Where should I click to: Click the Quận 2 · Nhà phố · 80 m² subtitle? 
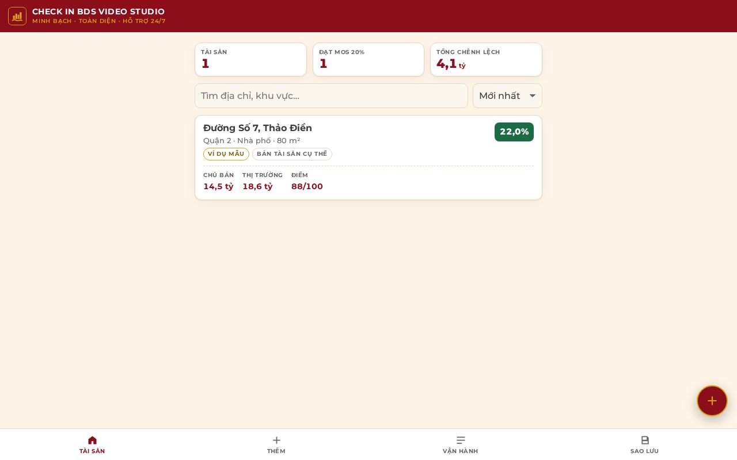(x=252, y=140)
